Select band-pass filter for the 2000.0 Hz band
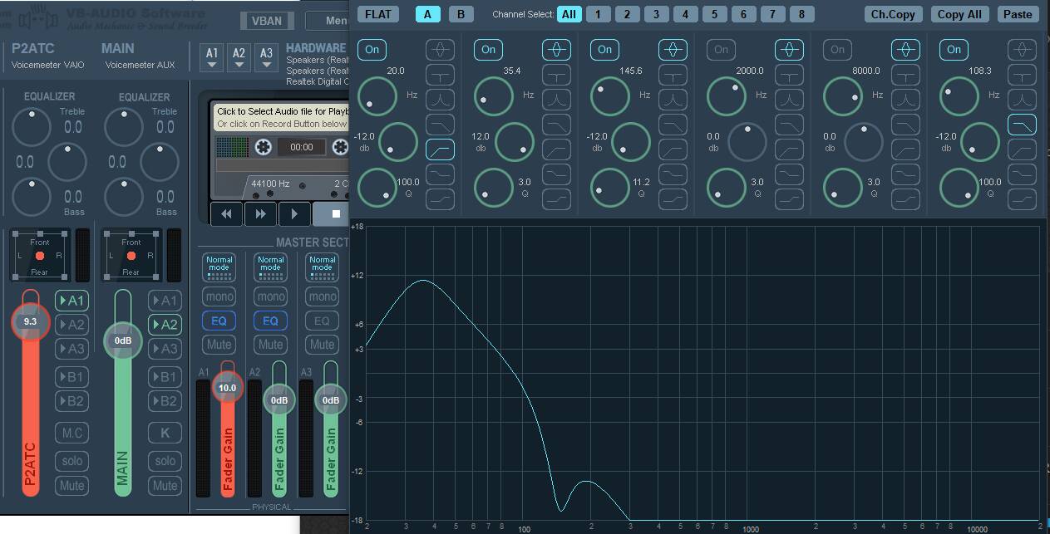1050x534 pixels. [790, 100]
